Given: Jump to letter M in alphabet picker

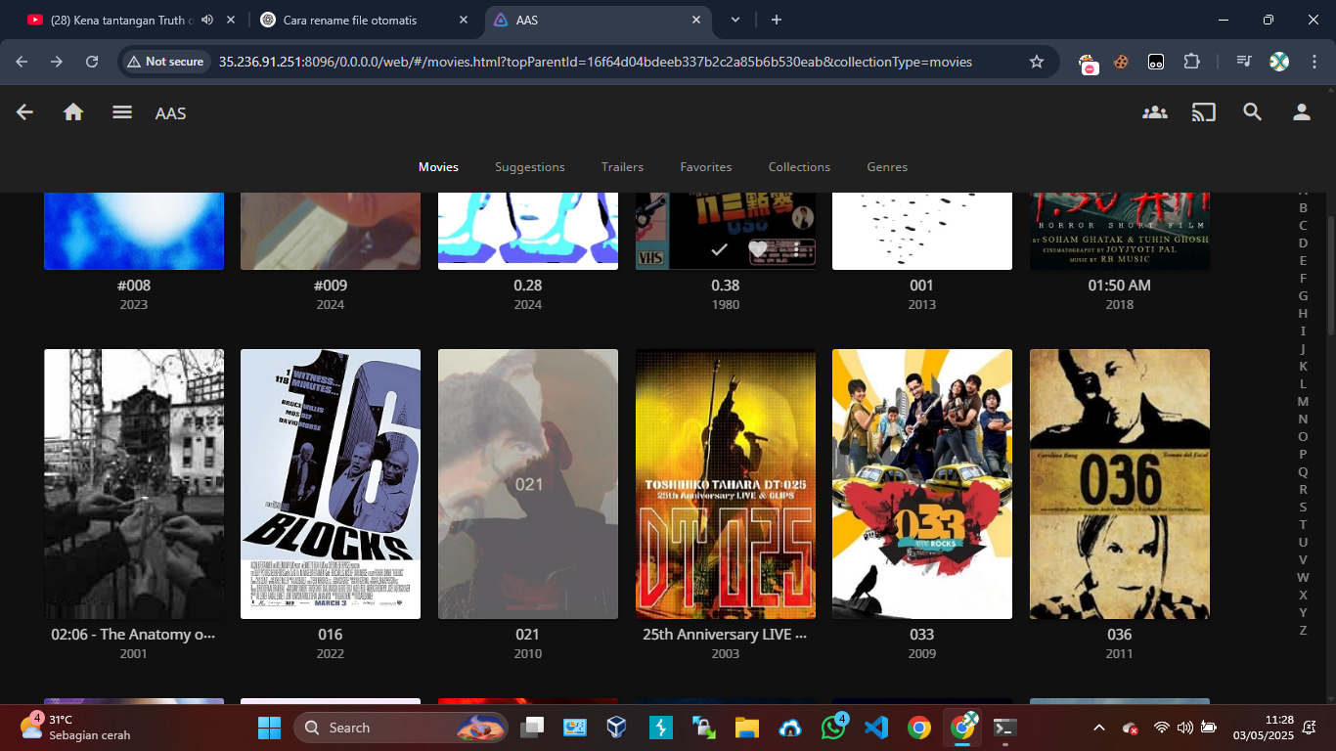Looking at the screenshot, I should (x=1303, y=401).
